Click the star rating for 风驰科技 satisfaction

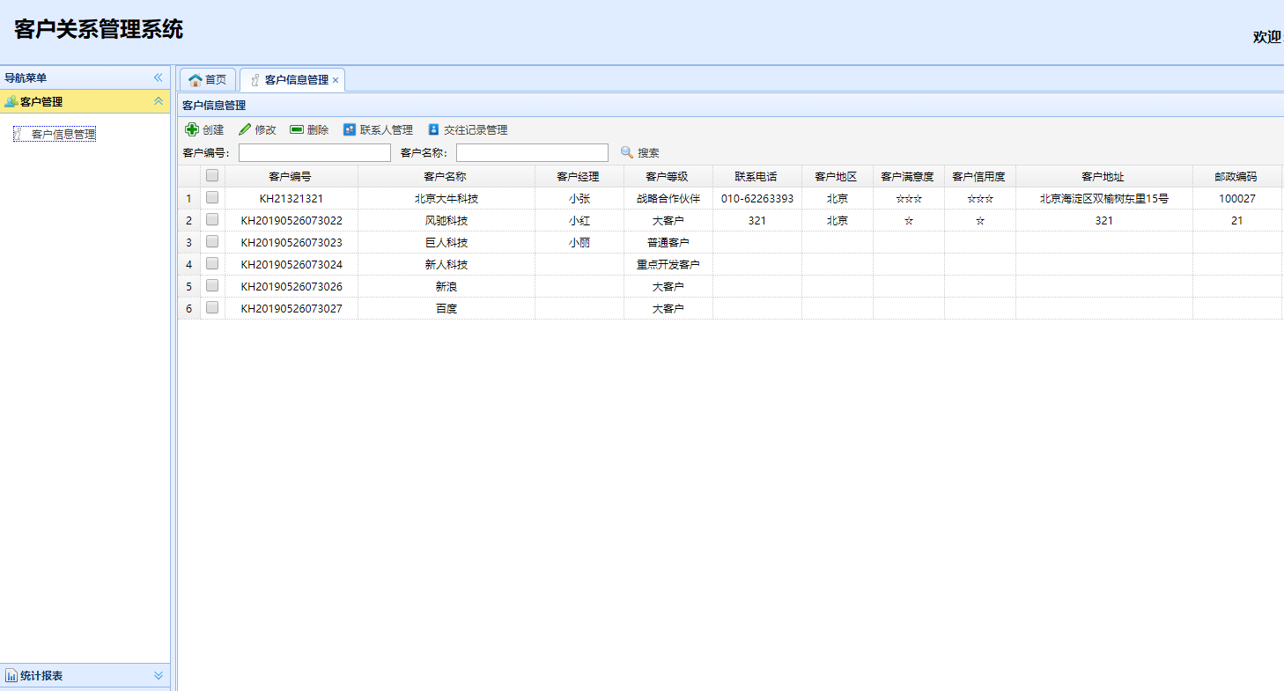coord(911,220)
